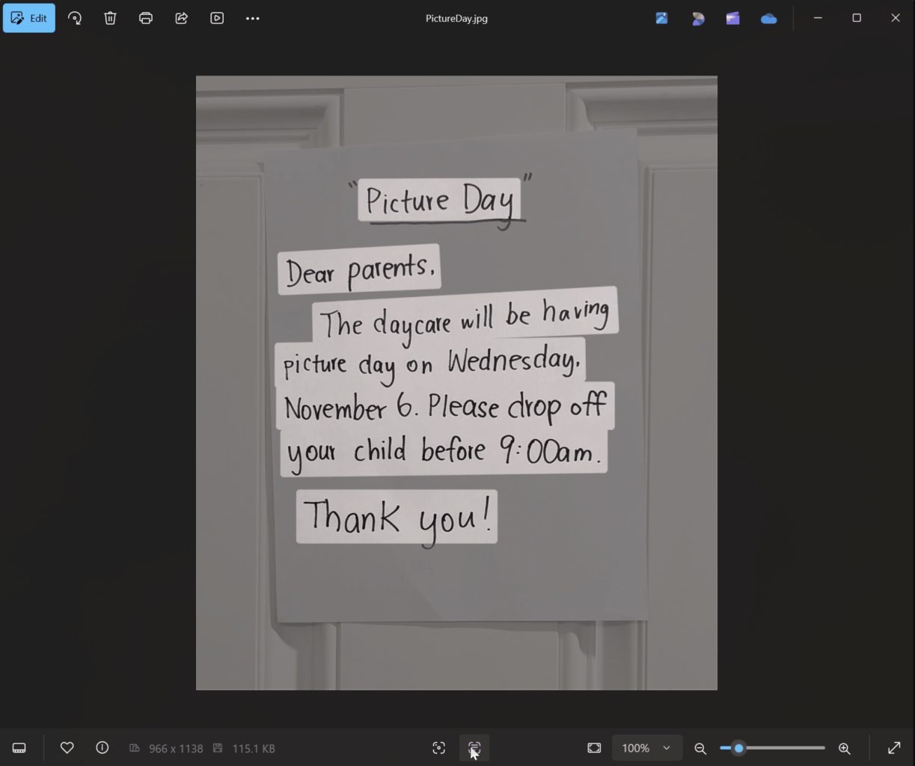This screenshot has width=915, height=766.
Task: Open the Edit image button
Action: pyautogui.click(x=29, y=18)
